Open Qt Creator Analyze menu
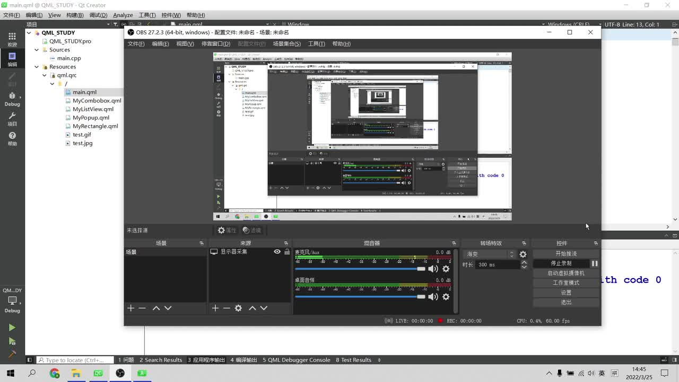Image resolution: width=679 pixels, height=382 pixels. 123,15
